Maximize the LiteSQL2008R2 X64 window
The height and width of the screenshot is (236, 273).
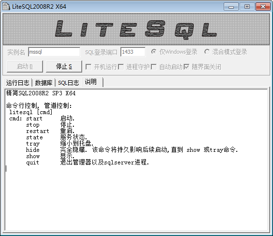247,7
